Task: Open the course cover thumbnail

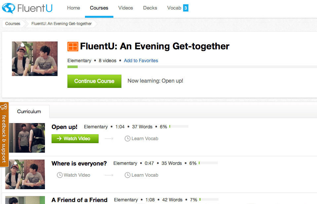Action: pyautogui.click(x=35, y=59)
